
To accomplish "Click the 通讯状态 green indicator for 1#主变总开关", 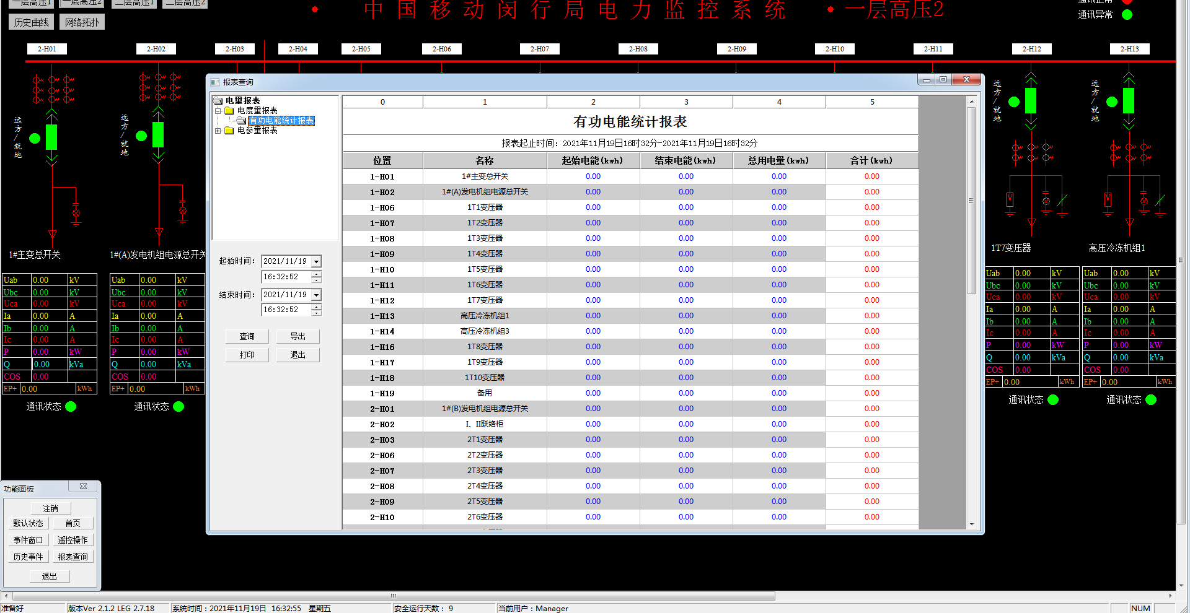I will click(71, 407).
